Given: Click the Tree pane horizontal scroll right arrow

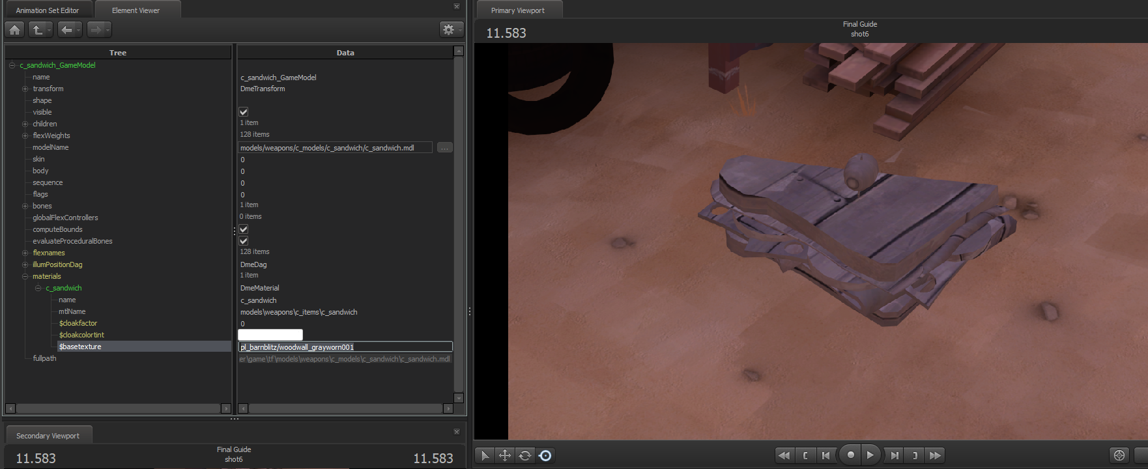Looking at the screenshot, I should point(226,408).
